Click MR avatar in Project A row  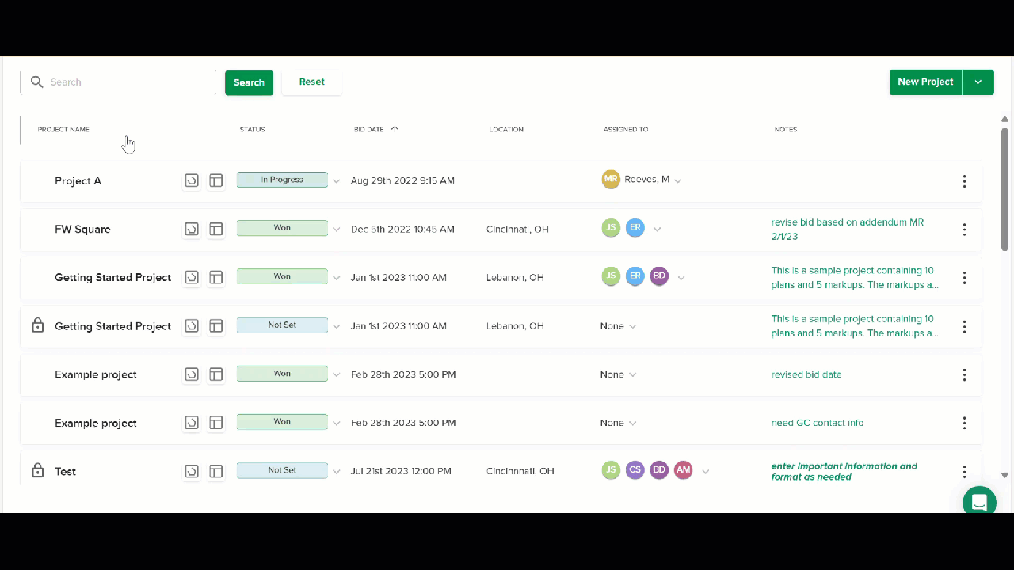(610, 179)
